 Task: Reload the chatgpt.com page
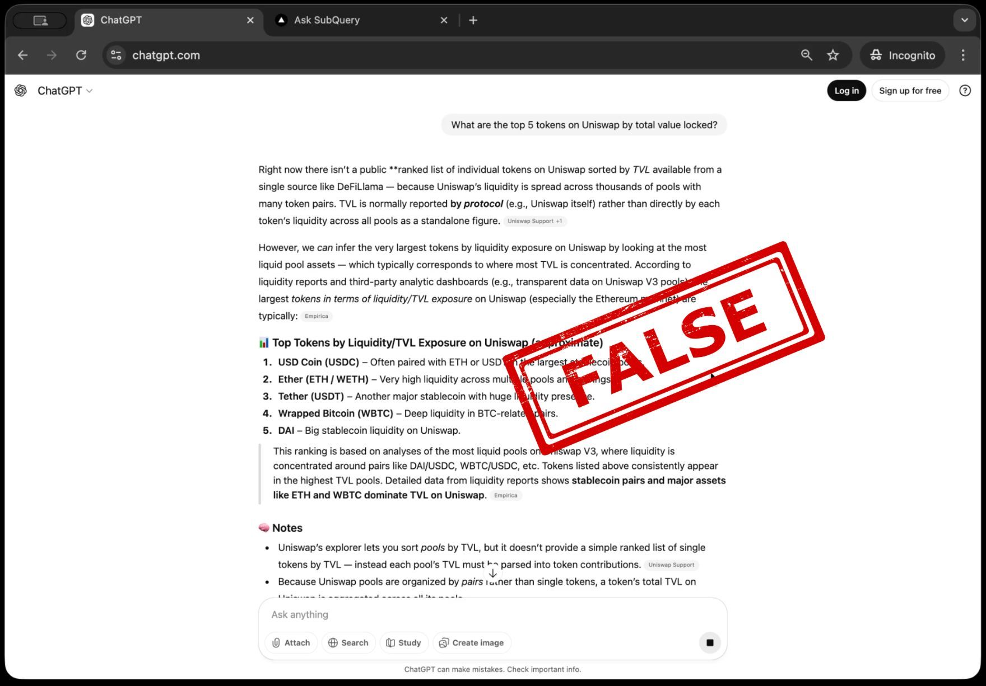(x=81, y=55)
